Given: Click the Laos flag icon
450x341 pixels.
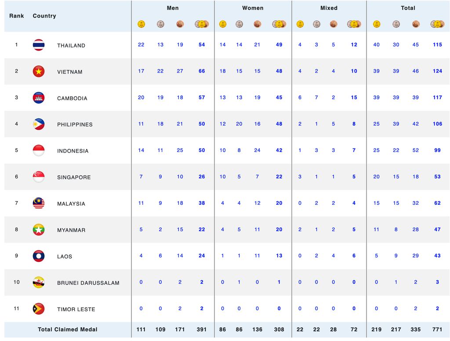Looking at the screenshot, I should tap(39, 256).
